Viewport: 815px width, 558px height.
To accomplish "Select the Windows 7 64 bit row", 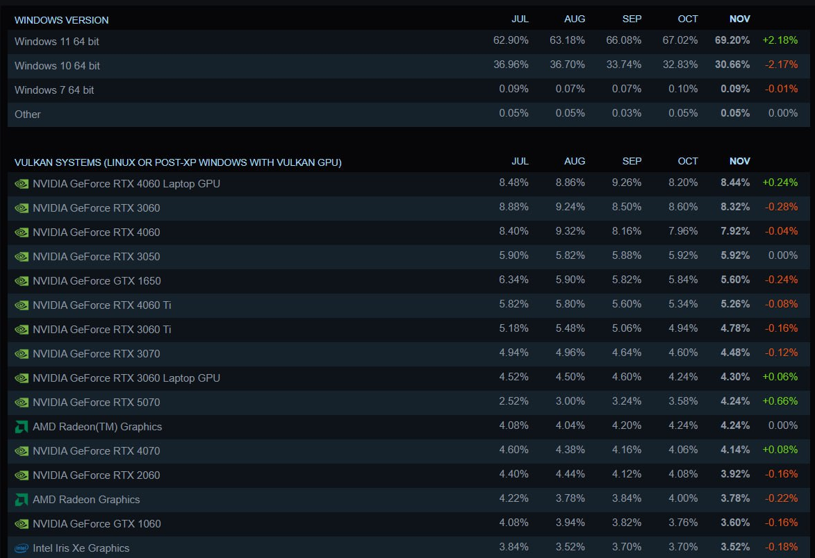I will 54,90.
